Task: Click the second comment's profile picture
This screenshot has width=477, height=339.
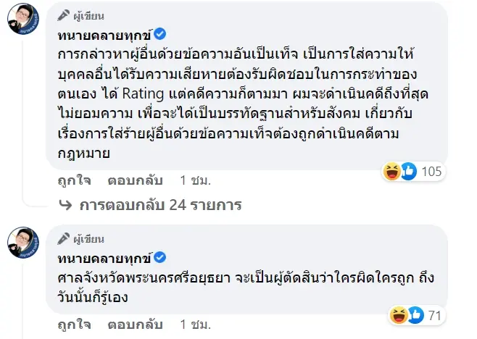Action: tap(24, 245)
